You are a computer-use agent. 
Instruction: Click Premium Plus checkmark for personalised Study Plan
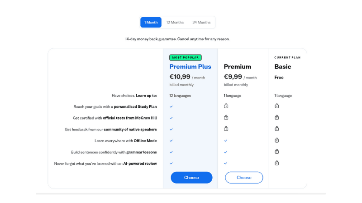[171, 106]
